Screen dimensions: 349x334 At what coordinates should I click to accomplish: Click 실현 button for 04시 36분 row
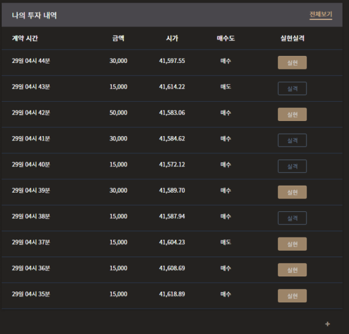pyautogui.click(x=292, y=270)
